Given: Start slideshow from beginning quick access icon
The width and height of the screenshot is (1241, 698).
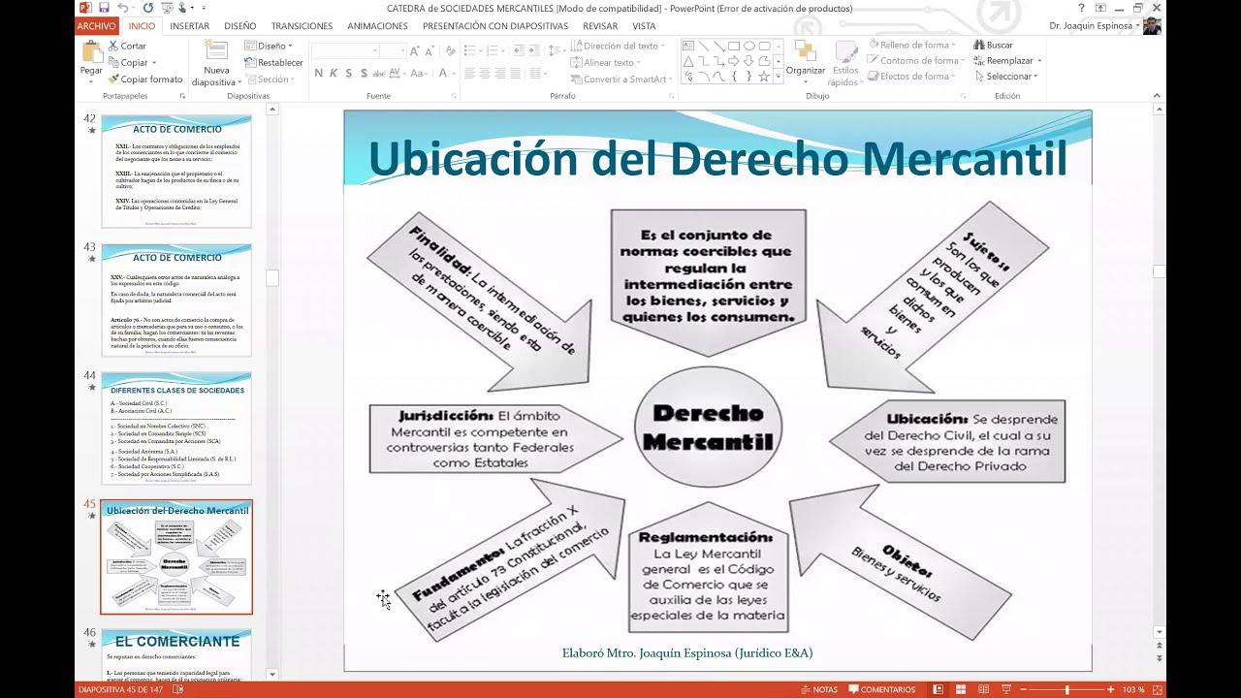Looking at the screenshot, I should (x=167, y=8).
